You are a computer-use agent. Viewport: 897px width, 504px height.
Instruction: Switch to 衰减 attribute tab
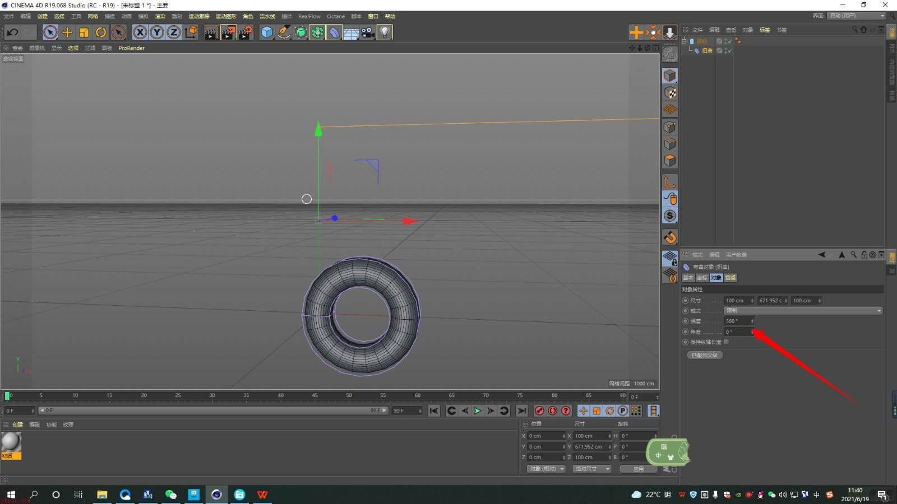(730, 278)
